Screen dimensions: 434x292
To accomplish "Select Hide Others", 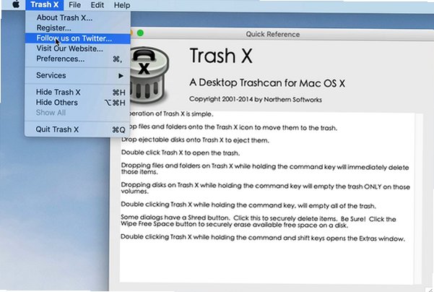I will click(x=77, y=102).
